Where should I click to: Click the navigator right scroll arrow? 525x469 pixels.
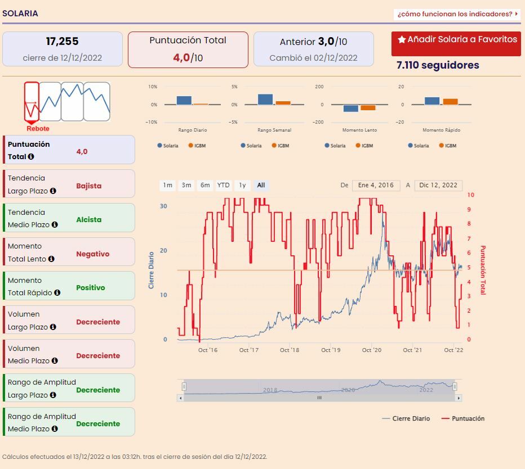pos(459,398)
